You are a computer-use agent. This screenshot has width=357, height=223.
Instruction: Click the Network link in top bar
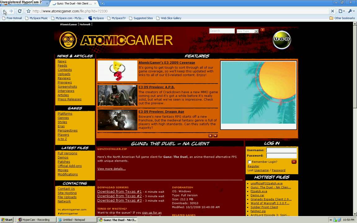[x=85, y=24]
